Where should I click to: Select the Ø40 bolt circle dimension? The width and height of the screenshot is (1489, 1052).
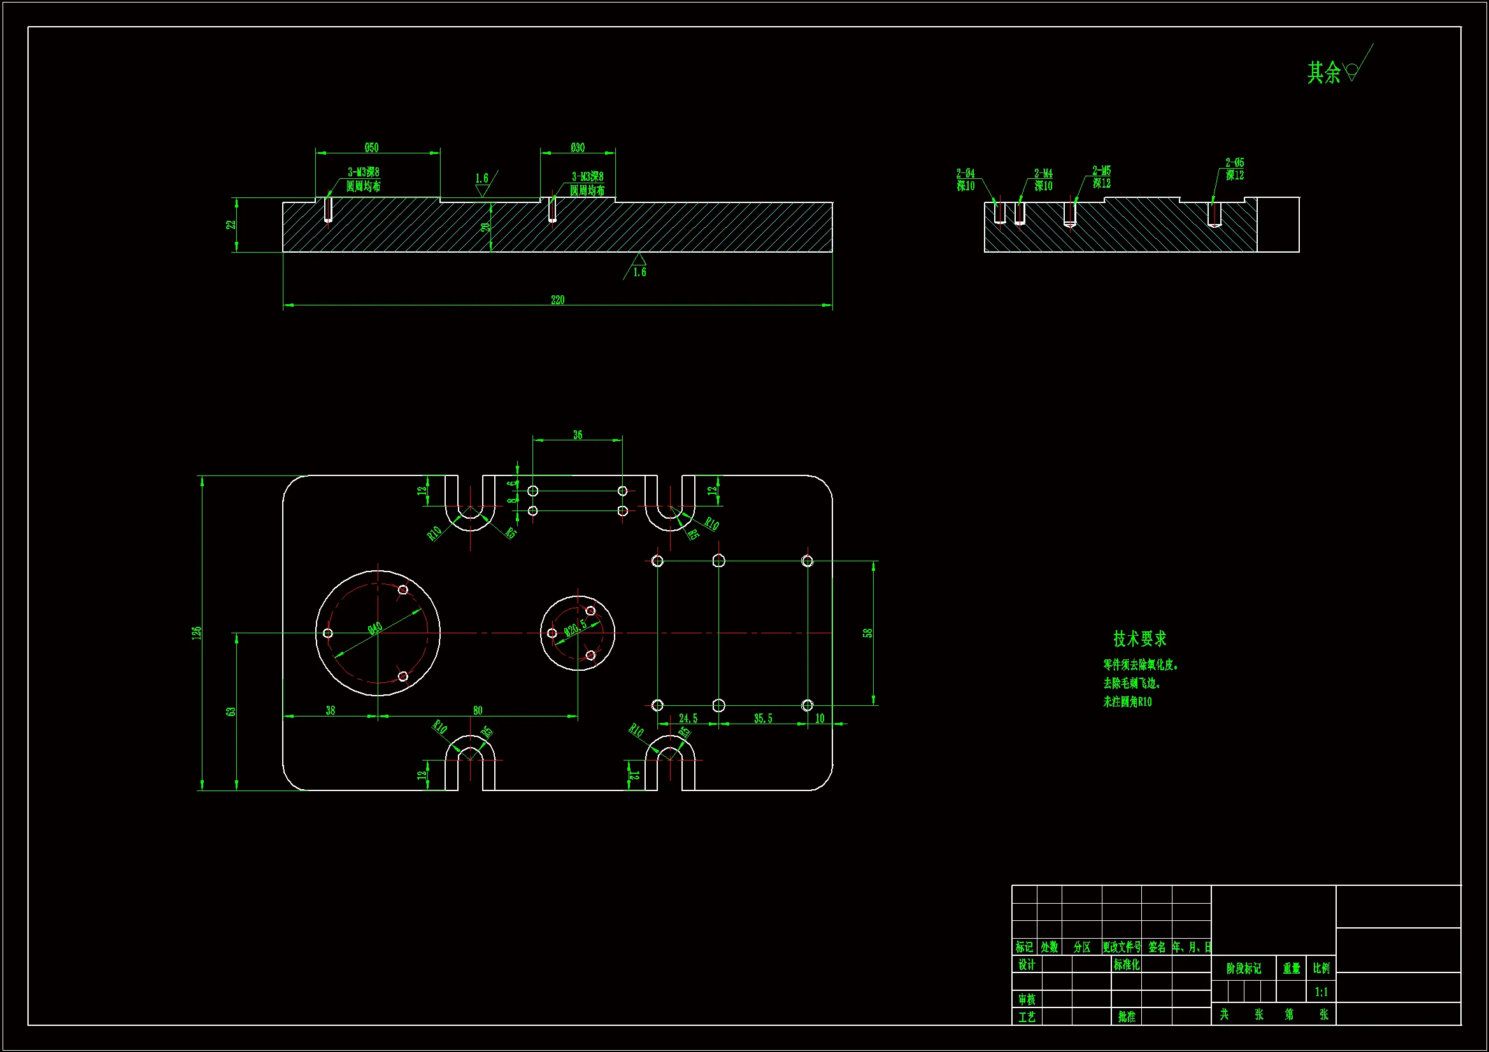[375, 628]
